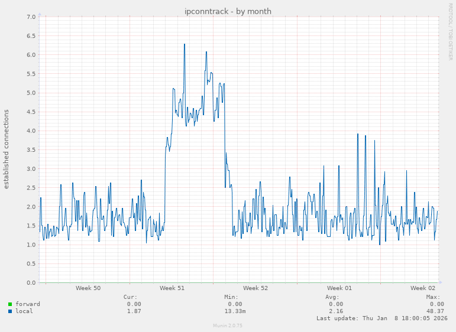Select the 'local' legend label
456x332 pixels.
point(24,311)
